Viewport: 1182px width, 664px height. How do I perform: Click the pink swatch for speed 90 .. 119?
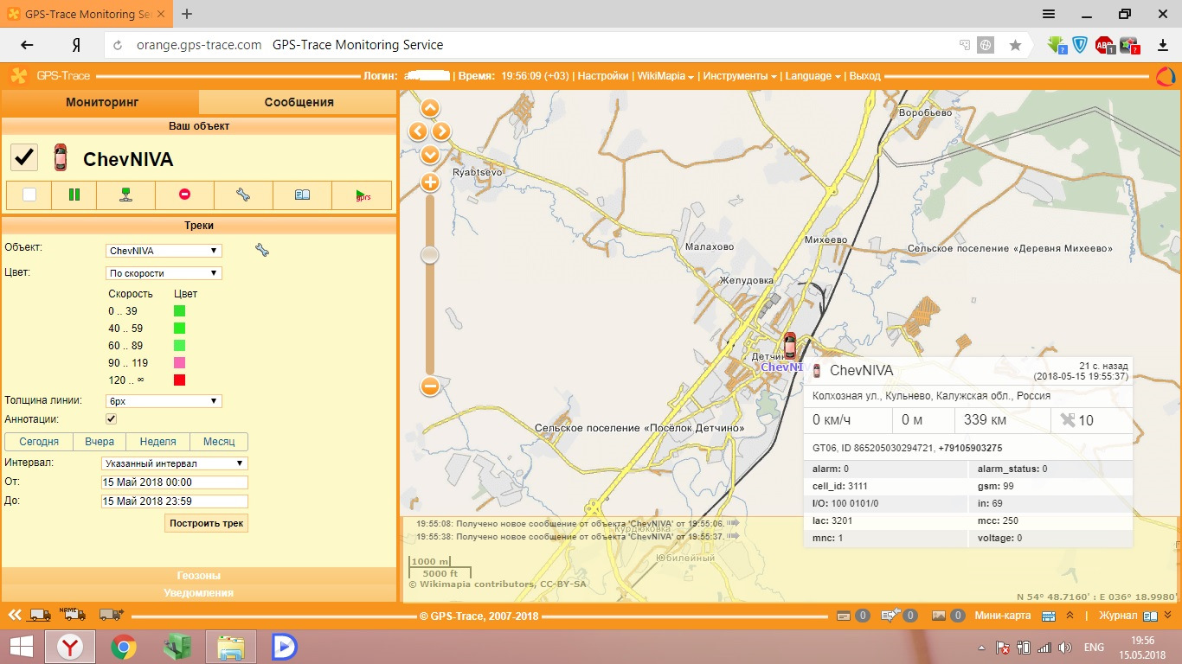180,362
